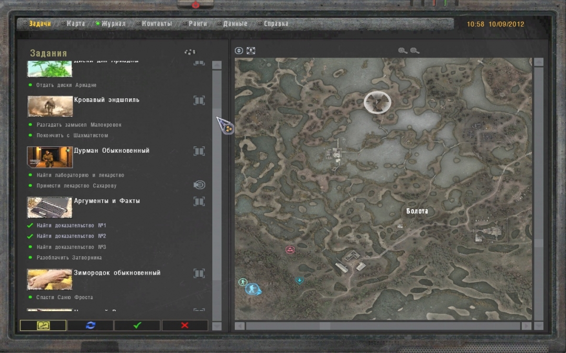The width and height of the screenshot is (566, 353).
Task: Click the blue player position marker
Action: tap(253, 289)
